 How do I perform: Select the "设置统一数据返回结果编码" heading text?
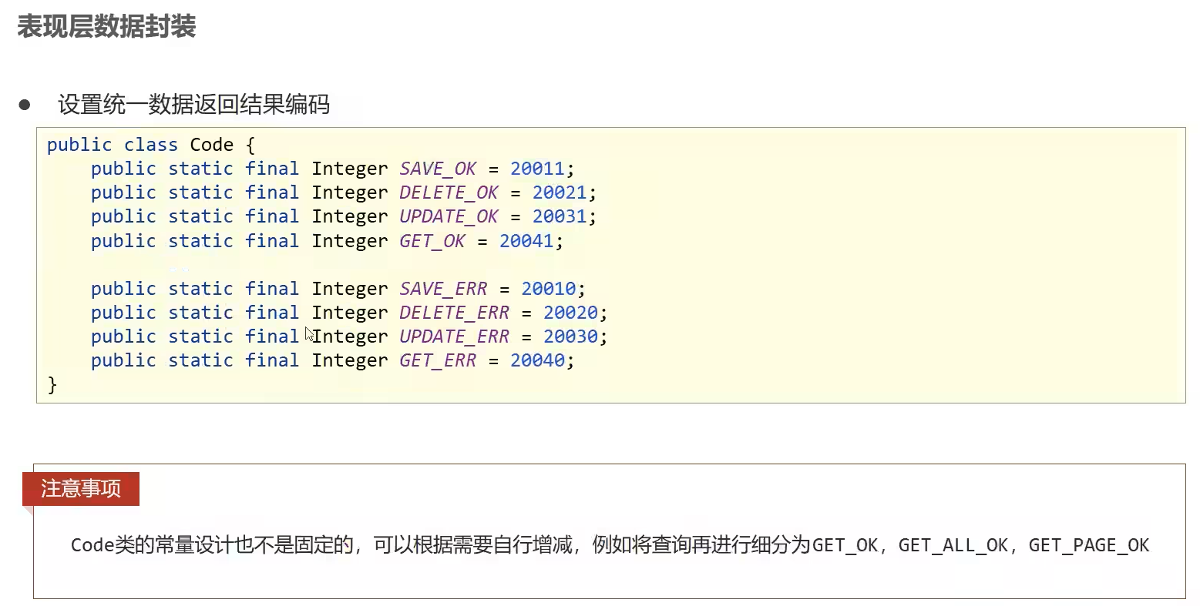point(193,104)
